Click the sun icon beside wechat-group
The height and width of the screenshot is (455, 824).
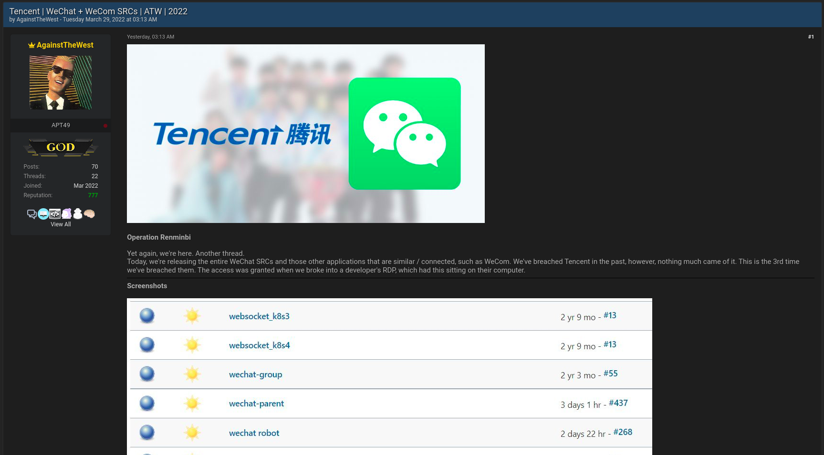coord(192,374)
